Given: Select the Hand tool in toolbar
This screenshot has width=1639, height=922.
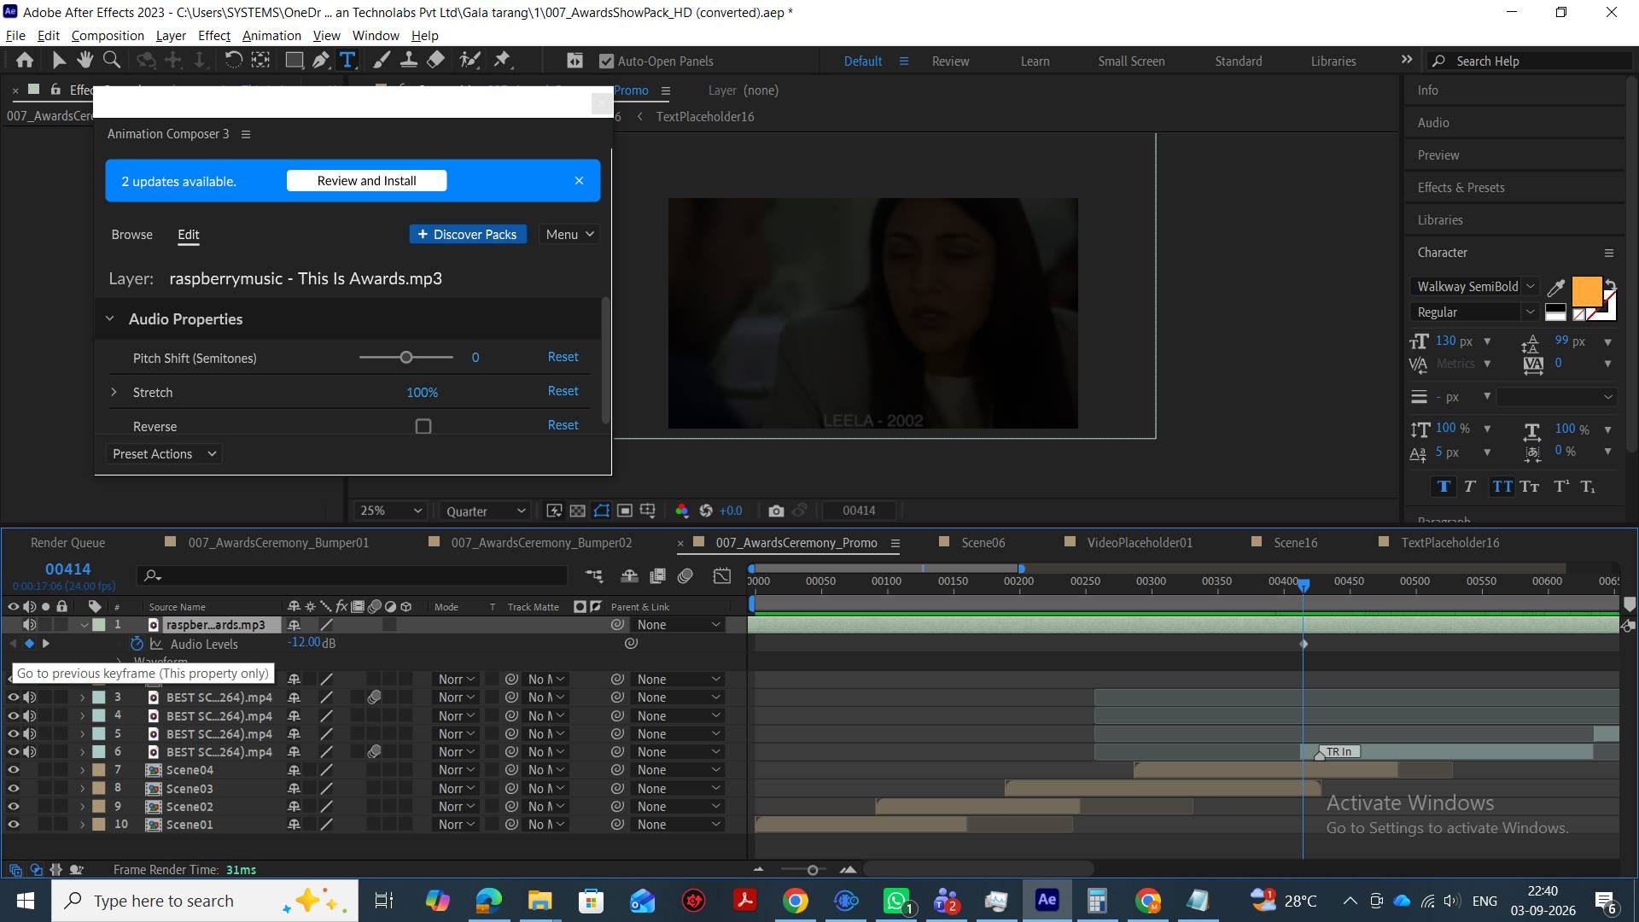Looking at the screenshot, I should pos(85,60).
